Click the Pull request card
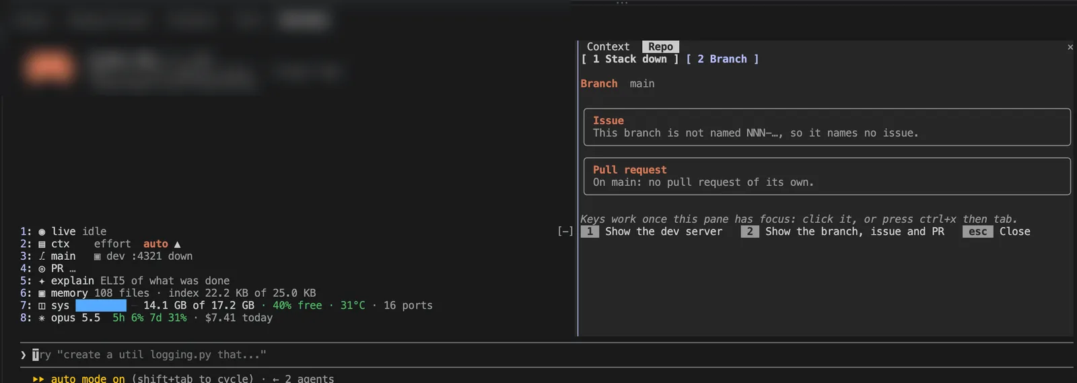Image resolution: width=1077 pixels, height=383 pixels. coord(827,176)
